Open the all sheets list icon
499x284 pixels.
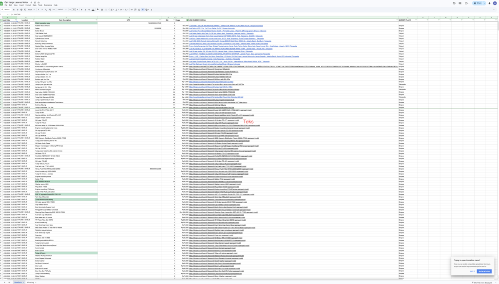[x=9, y=283]
